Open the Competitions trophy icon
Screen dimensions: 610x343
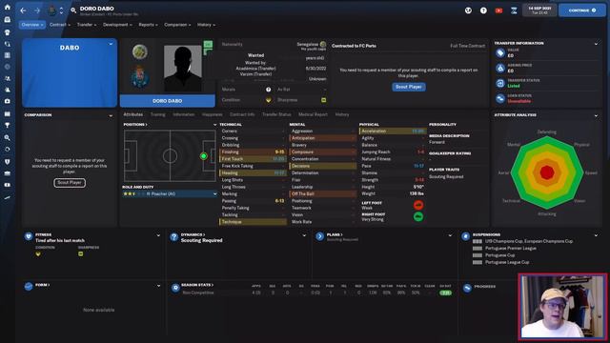[8, 125]
